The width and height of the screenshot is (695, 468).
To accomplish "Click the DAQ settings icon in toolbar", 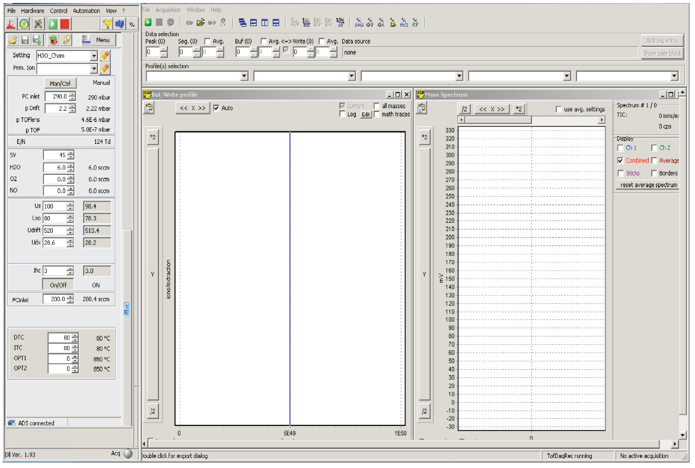I will 359,23.
